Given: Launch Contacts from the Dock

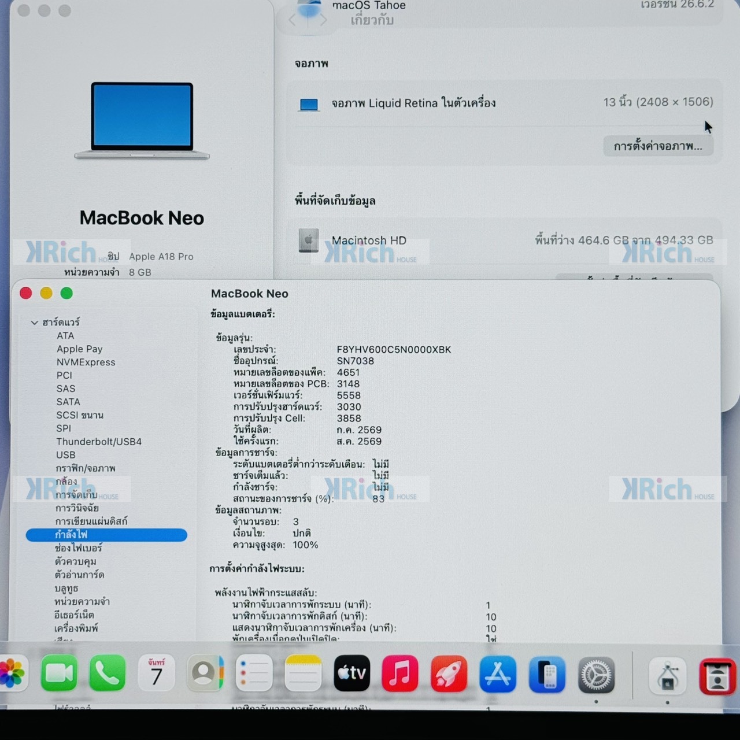Looking at the screenshot, I should click(205, 673).
